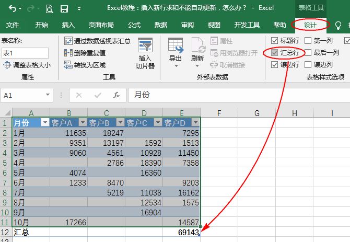Switch to the Insert (插入) tab

pos(68,25)
